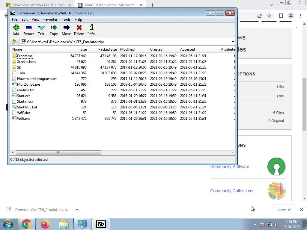This screenshot has height=230, width=307.
Task: Sort by the Accessed column header
Action: [x=193, y=49]
